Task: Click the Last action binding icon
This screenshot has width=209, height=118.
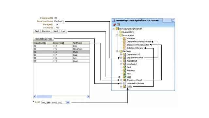Action: 125,77
